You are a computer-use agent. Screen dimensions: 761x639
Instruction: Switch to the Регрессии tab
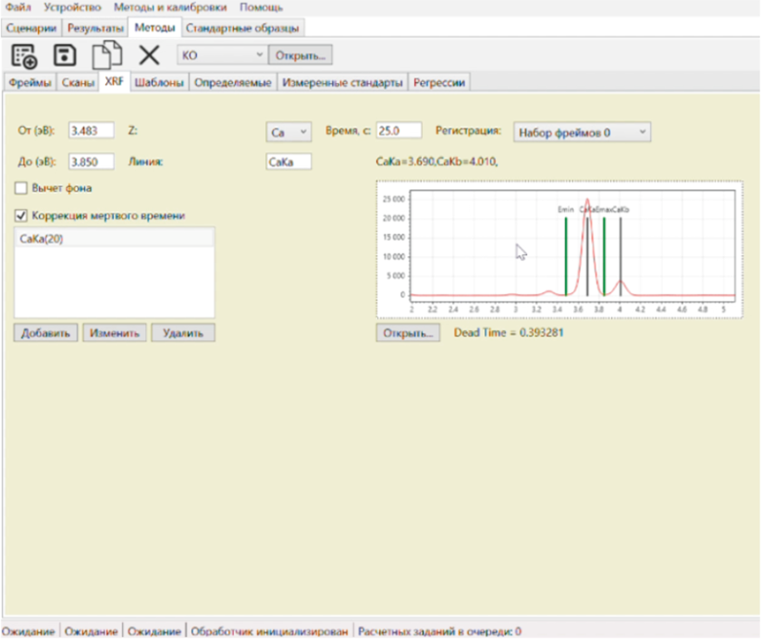[439, 83]
